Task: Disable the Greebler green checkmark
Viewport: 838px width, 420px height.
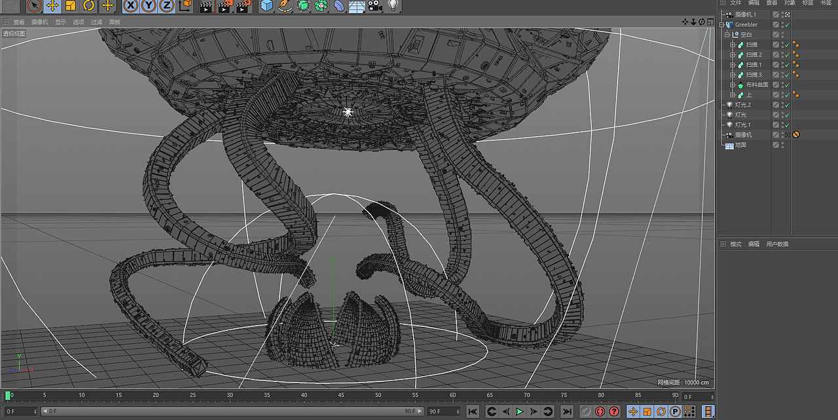Action: [x=788, y=25]
